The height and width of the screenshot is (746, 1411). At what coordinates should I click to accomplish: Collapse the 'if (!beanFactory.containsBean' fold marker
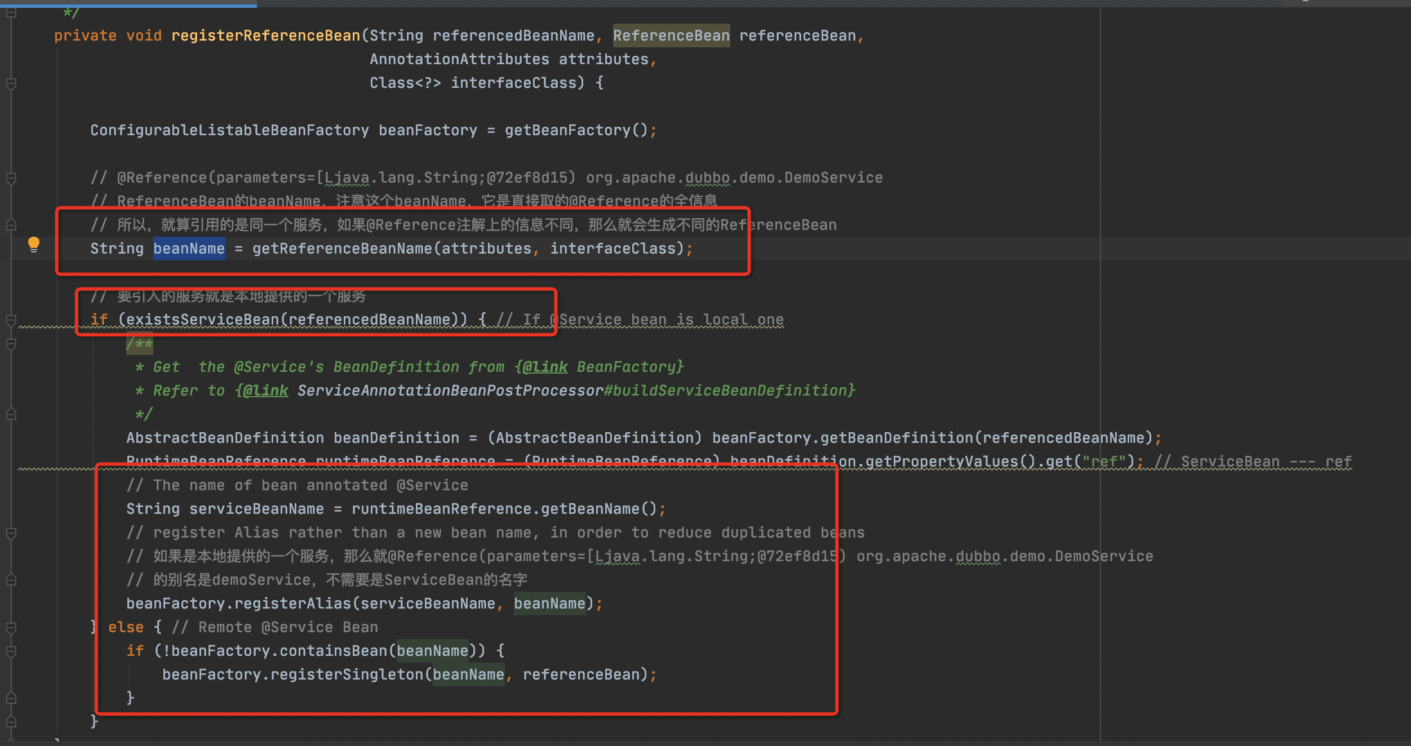pos(11,651)
